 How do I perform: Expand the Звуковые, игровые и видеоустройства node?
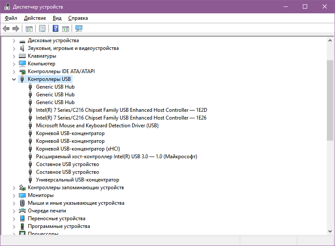point(14,49)
